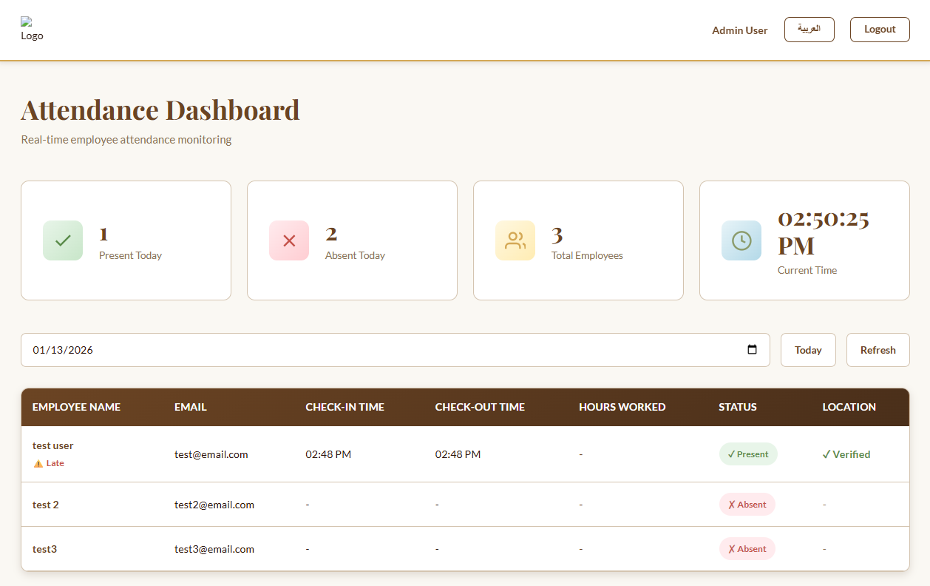930x586 pixels.
Task: Jump to today with the Today button
Action: [x=808, y=350]
